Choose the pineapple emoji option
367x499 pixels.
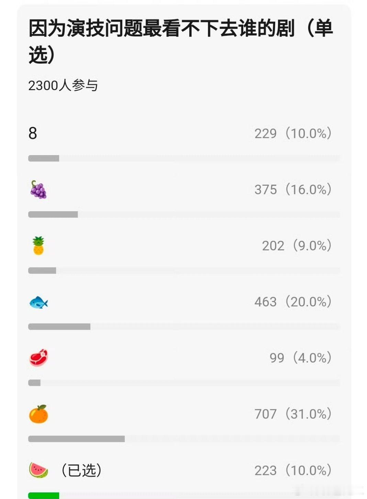[x=38, y=246]
